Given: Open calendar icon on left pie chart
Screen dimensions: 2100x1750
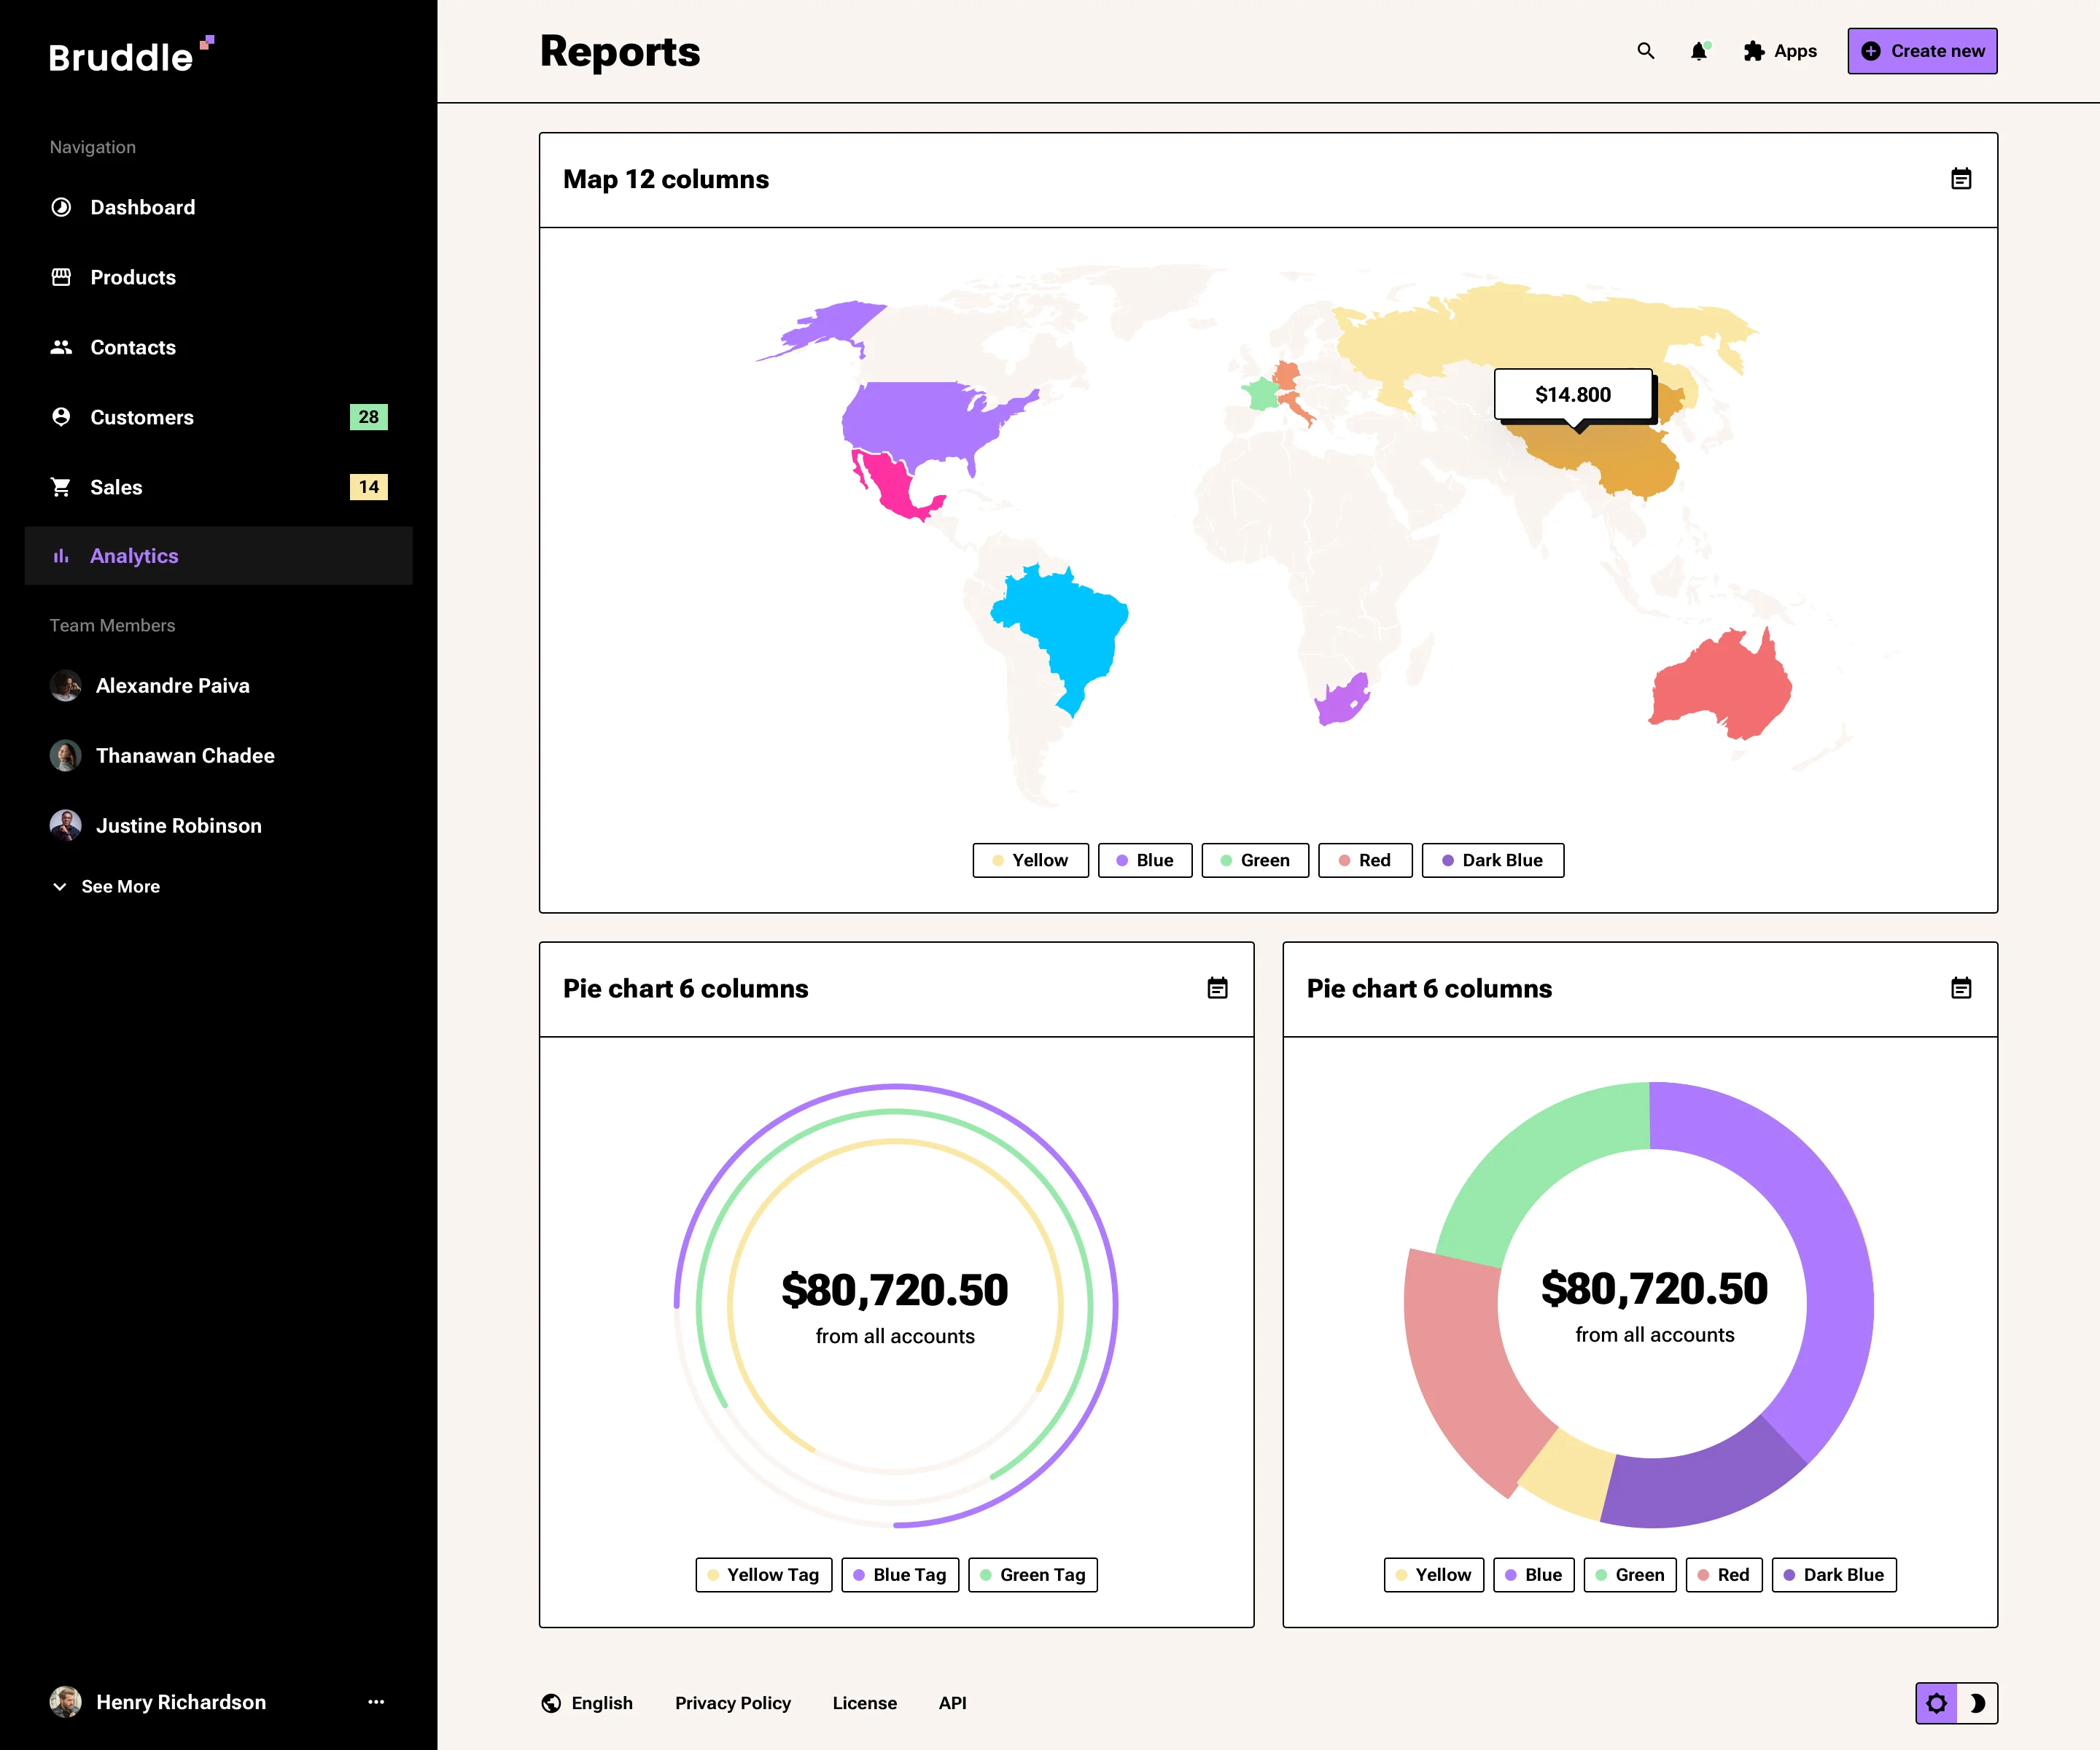Looking at the screenshot, I should [x=1216, y=988].
